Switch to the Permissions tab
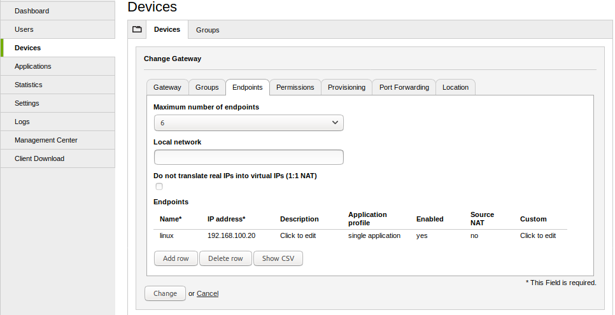615x315 pixels. [x=295, y=87]
